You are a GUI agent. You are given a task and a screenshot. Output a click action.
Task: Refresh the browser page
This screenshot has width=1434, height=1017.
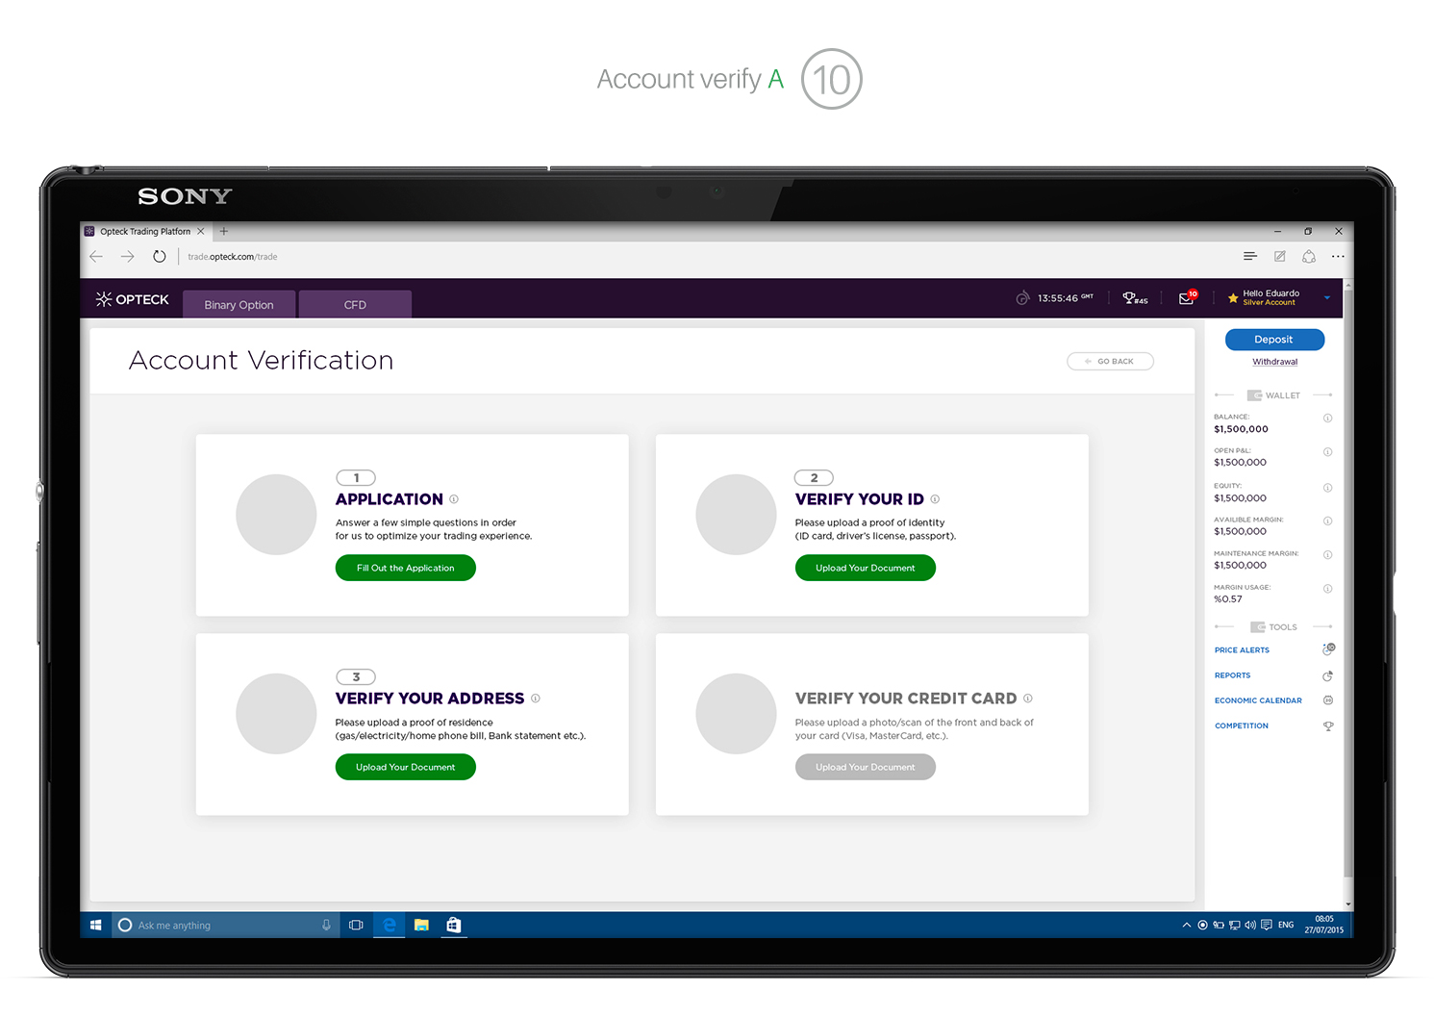(160, 257)
